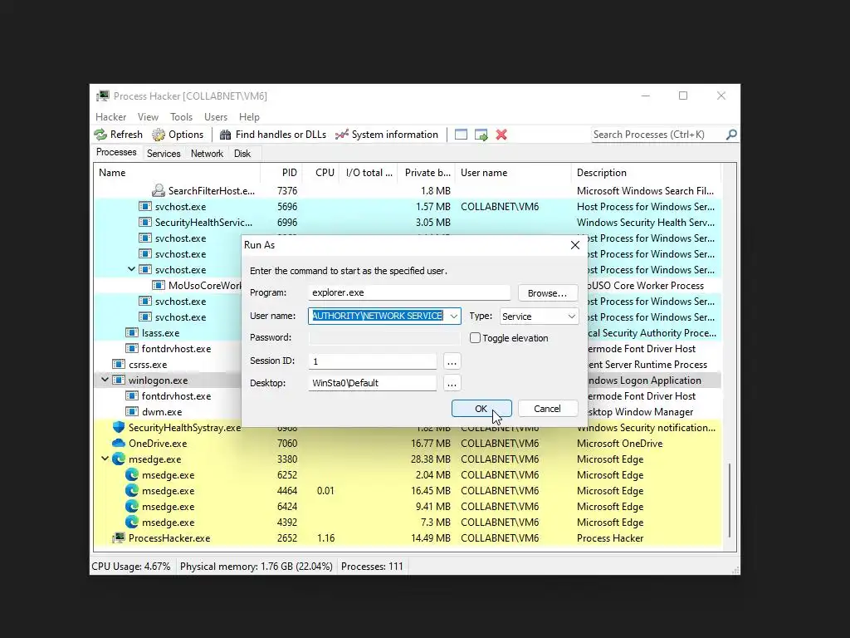
Task: Select the Processes tab
Action: (x=116, y=153)
